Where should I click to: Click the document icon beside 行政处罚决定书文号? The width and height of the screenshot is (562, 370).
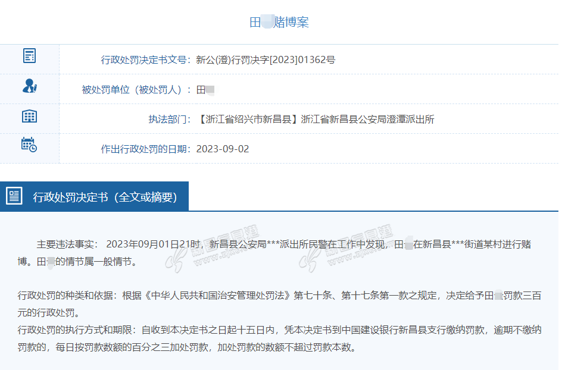29,57
